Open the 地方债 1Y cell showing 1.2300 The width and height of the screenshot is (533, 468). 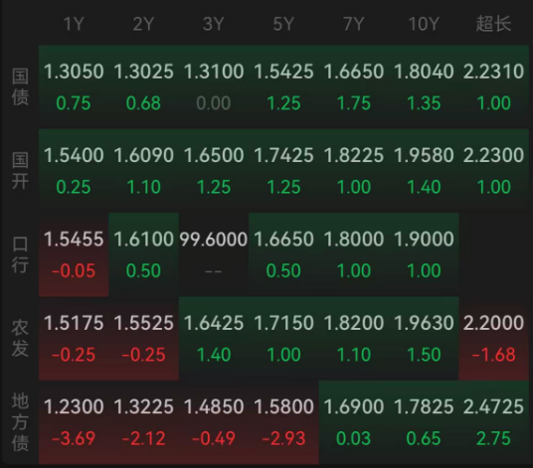click(74, 422)
